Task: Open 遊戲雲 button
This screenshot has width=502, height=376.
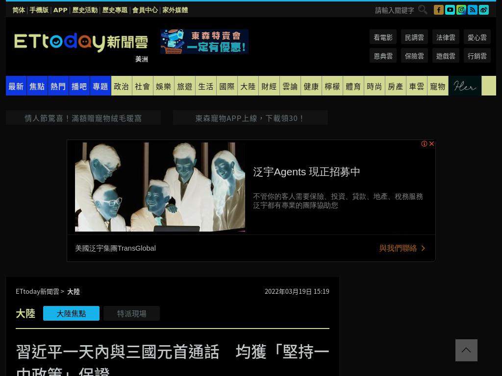Action: 446,56
